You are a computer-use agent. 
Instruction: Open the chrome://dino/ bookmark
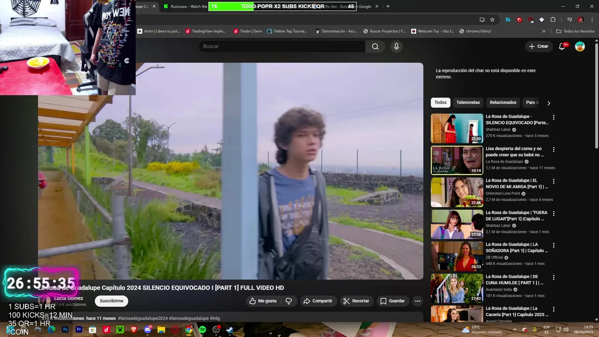click(475, 31)
